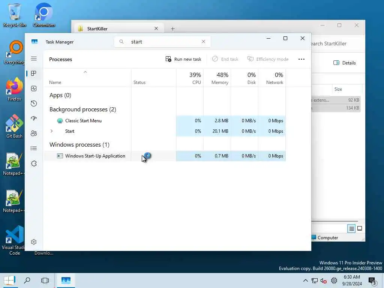Open Task View on the taskbar
The height and width of the screenshot is (288, 384).
(45, 280)
